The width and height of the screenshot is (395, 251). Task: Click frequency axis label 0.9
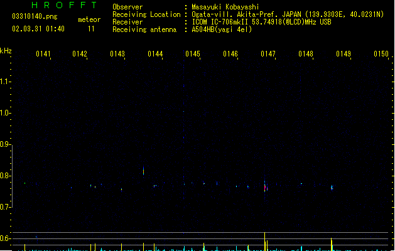[x=5, y=144]
